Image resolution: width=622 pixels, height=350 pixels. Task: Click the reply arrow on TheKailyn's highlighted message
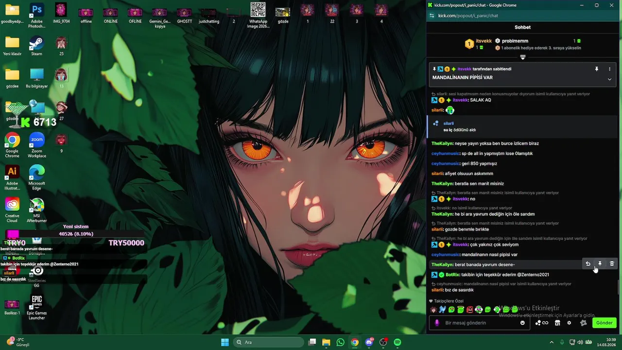pyautogui.click(x=588, y=264)
